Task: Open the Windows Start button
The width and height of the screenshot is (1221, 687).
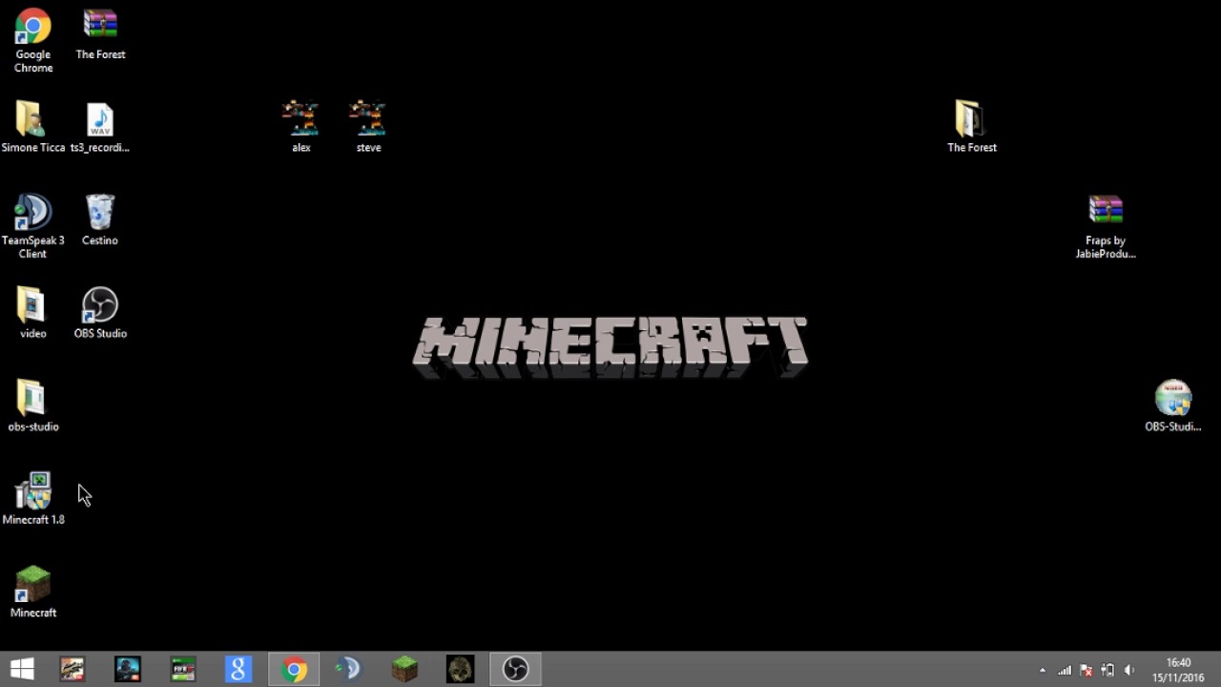Action: (22, 670)
